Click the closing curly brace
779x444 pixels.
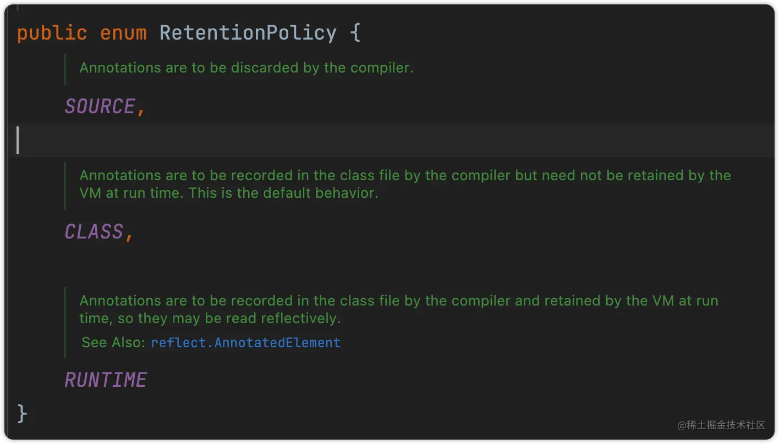click(22, 413)
